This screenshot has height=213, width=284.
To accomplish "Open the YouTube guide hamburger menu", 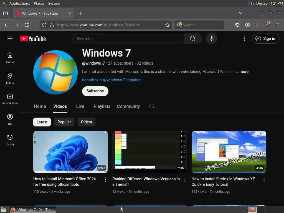I will point(10,39).
